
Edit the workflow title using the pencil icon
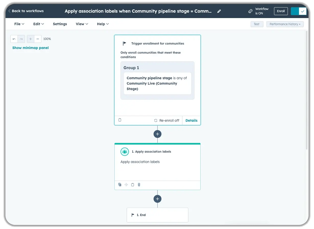[219, 11]
